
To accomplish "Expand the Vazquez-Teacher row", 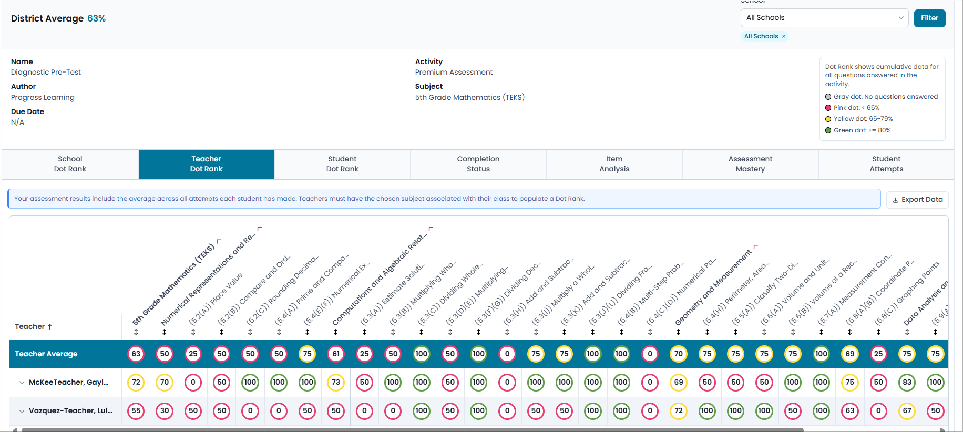I will [x=22, y=411].
